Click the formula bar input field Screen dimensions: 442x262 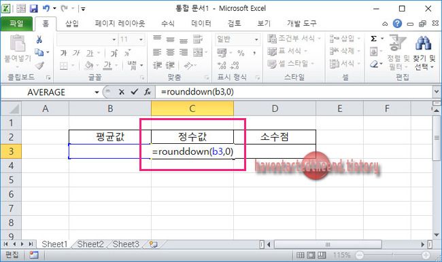click(294, 92)
